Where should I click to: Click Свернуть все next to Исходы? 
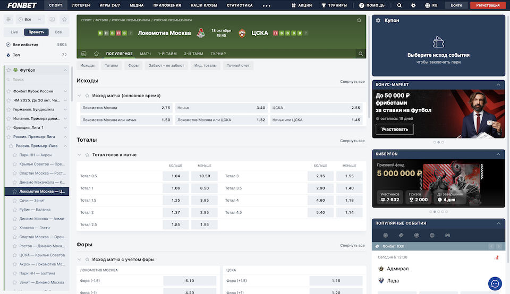pos(352,82)
